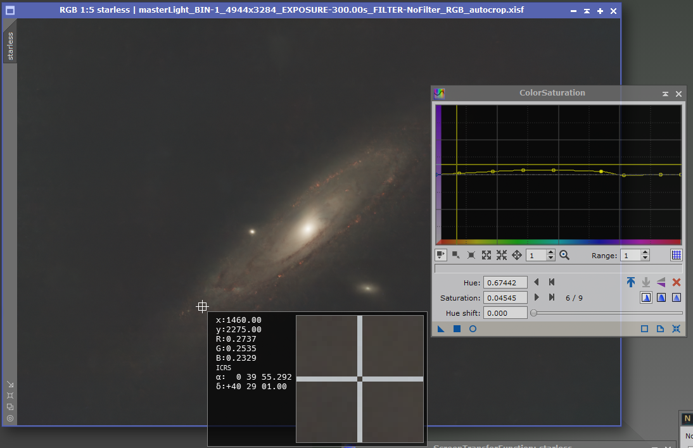Go to the next curve point
The image size is (693, 448).
[537, 297]
